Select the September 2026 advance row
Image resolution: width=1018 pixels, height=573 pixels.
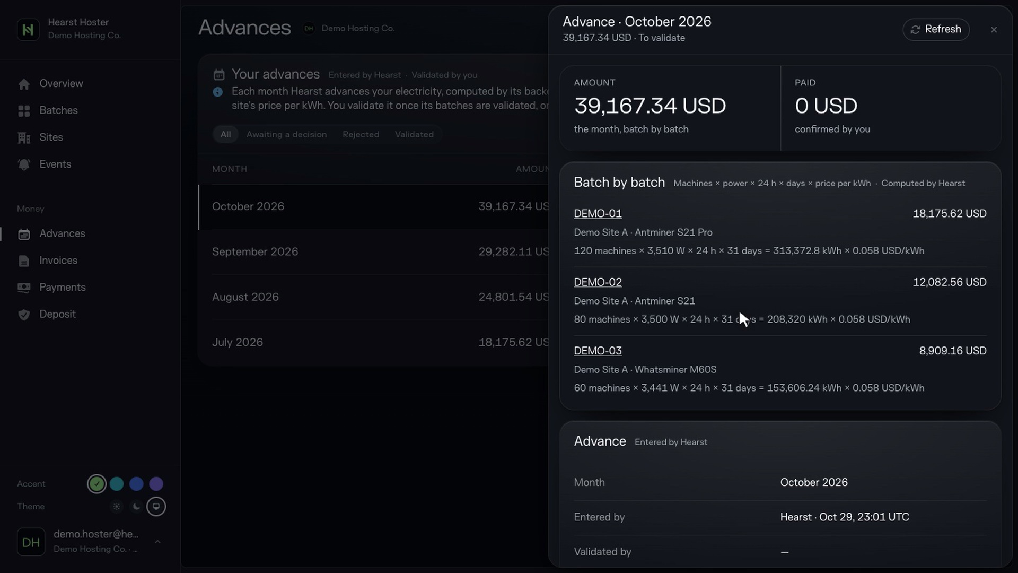[373, 252]
